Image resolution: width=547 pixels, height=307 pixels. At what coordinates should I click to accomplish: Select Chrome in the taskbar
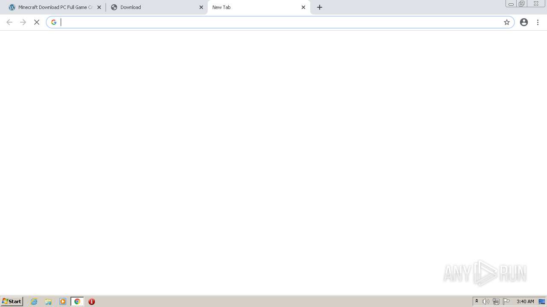pyautogui.click(x=77, y=301)
